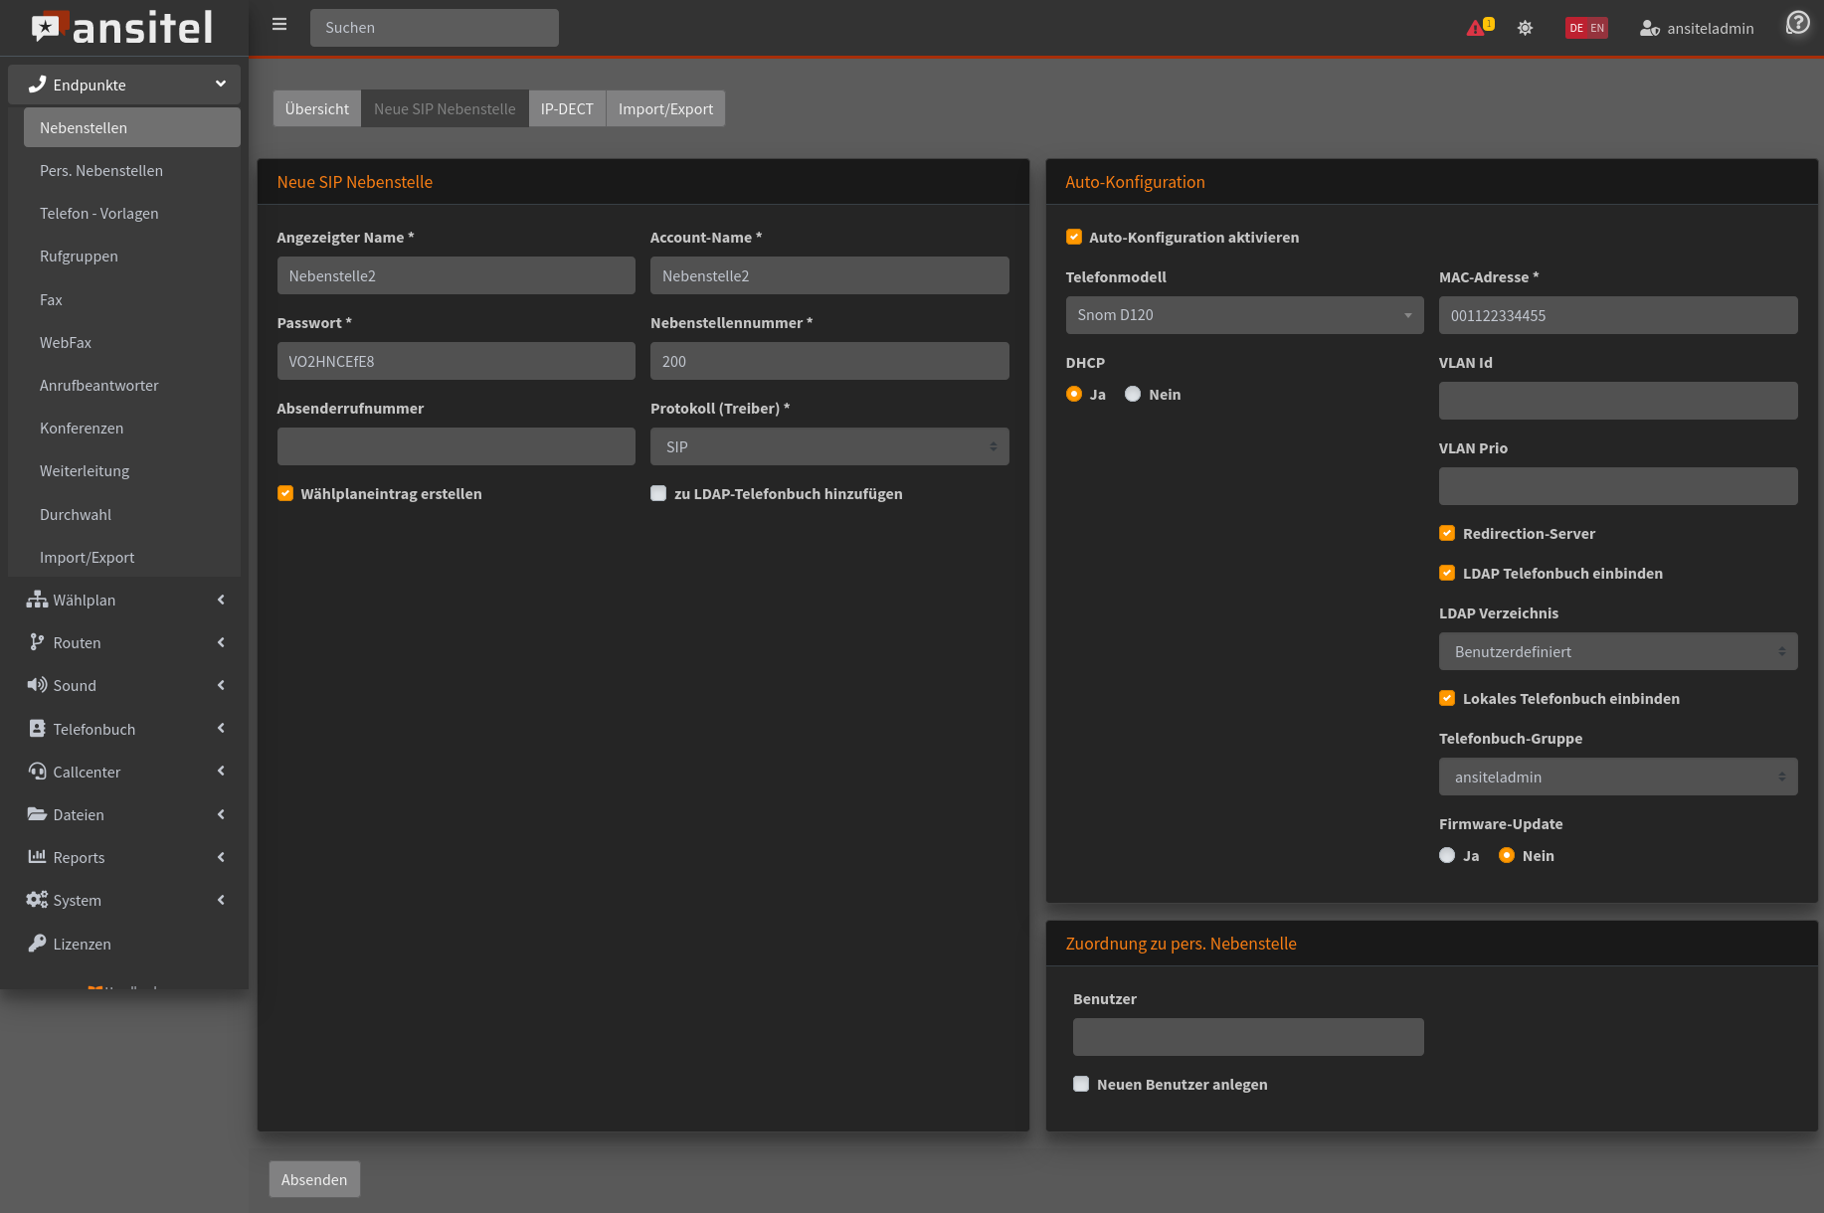Uncheck Wählplaneintrag erstellen checkbox

tap(285, 493)
